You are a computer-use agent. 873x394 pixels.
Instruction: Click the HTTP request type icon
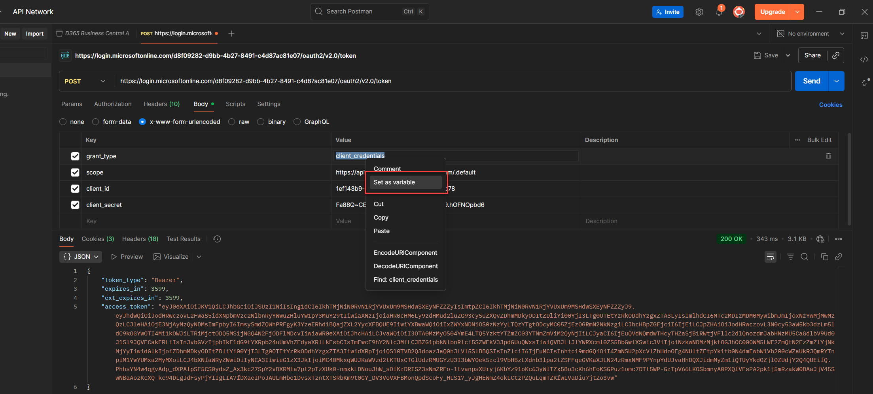coord(65,55)
